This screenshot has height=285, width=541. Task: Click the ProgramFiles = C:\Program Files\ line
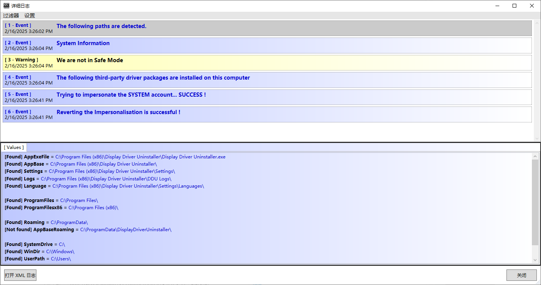point(51,200)
